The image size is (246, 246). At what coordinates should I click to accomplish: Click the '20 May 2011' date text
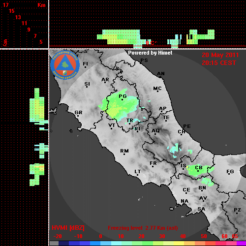coord(220,55)
